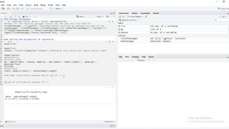This screenshot has height=129, width=229.
Task: Run chunk 1 with its green play arrow
Action: coord(113,21)
